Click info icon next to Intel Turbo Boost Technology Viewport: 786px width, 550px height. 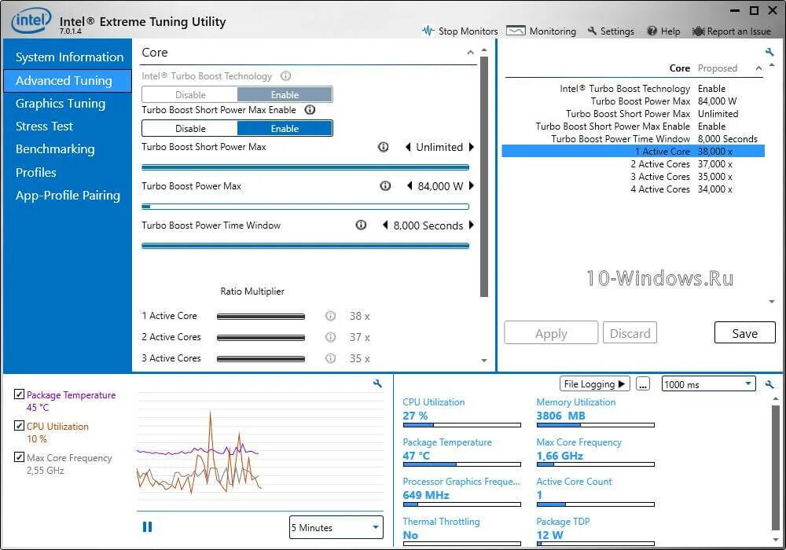(286, 76)
